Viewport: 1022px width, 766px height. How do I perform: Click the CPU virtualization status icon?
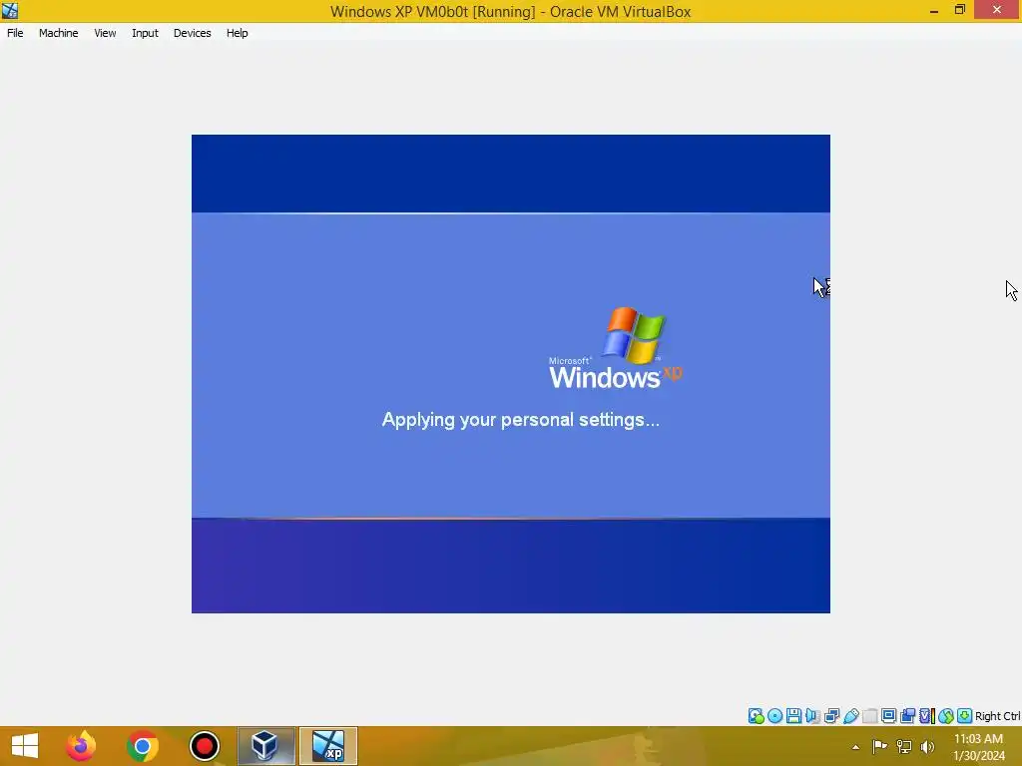927,716
